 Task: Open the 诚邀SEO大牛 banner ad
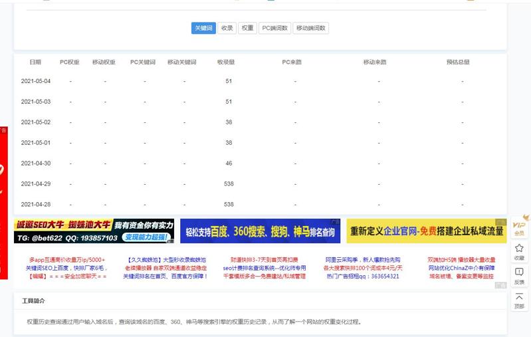click(94, 231)
